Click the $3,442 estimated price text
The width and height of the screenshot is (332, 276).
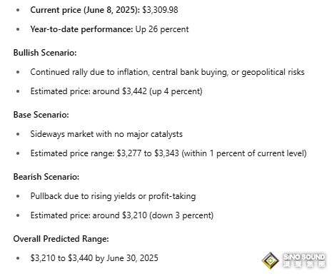click(134, 91)
